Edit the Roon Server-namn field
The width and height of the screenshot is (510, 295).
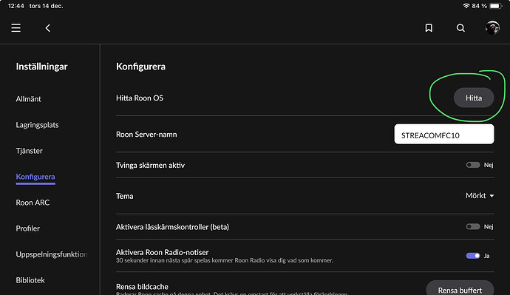click(x=444, y=134)
